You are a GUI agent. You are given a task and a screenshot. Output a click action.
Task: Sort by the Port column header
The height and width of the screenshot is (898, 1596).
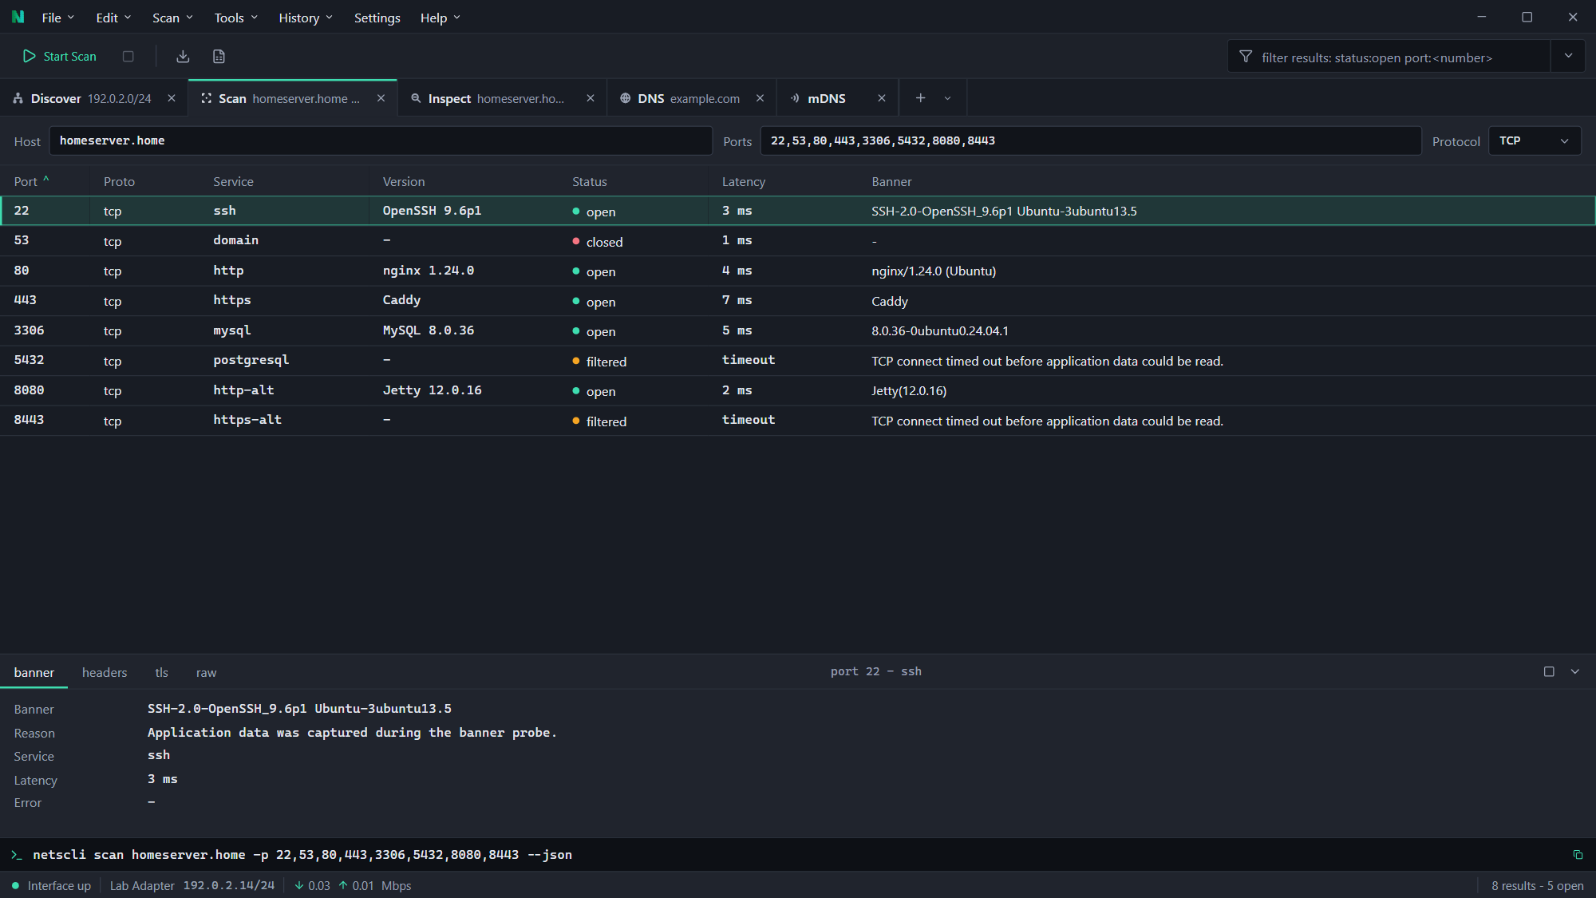click(32, 181)
